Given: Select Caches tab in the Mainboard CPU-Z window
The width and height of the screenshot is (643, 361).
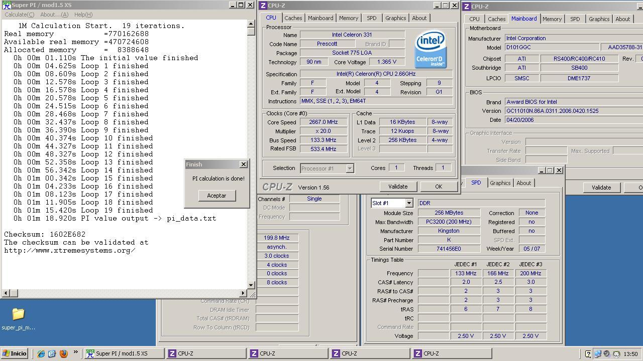Looking at the screenshot, I should [x=496, y=19].
